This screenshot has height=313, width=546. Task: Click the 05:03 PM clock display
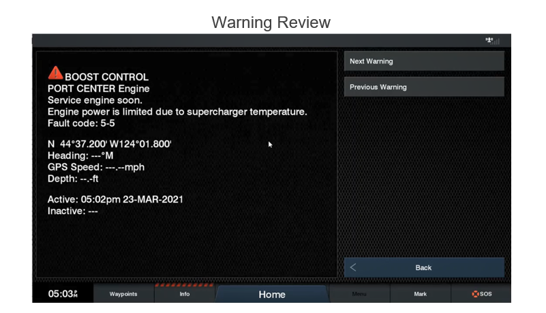point(63,294)
